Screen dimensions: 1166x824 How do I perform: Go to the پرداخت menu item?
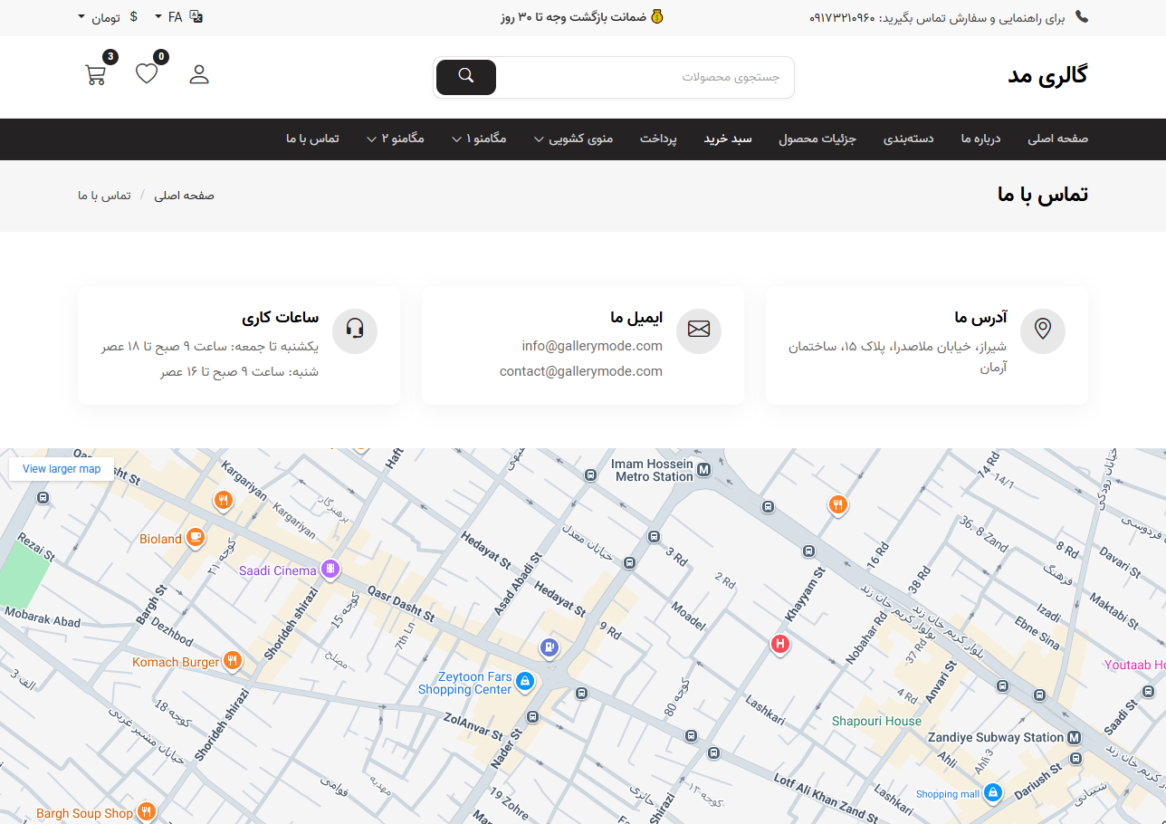(658, 139)
